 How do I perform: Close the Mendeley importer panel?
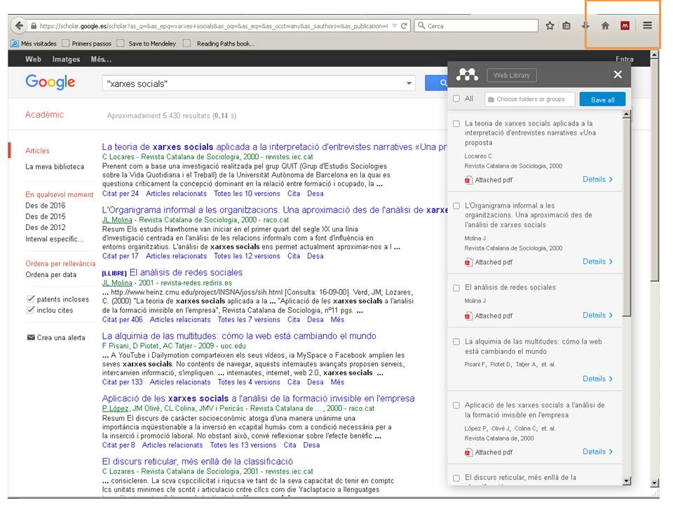(x=618, y=75)
